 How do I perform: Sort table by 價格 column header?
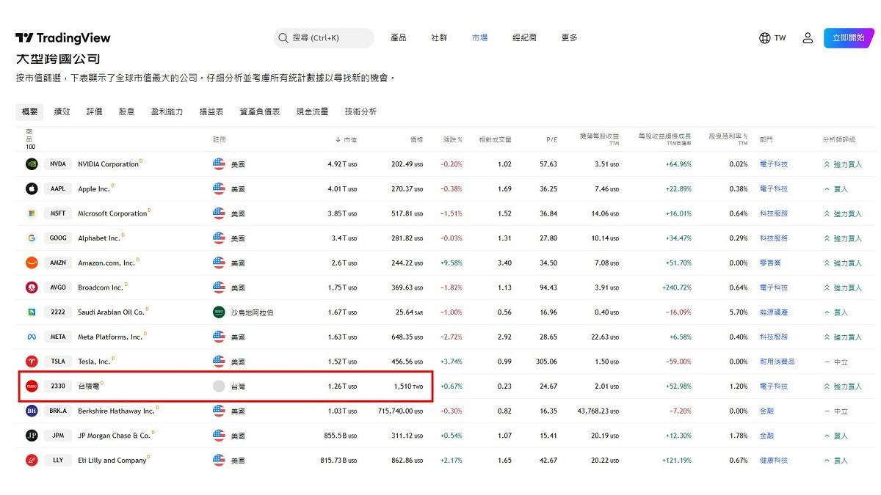pyautogui.click(x=416, y=139)
